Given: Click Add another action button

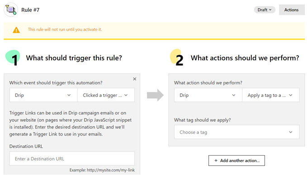Looking at the screenshot, I should pos(236,161).
